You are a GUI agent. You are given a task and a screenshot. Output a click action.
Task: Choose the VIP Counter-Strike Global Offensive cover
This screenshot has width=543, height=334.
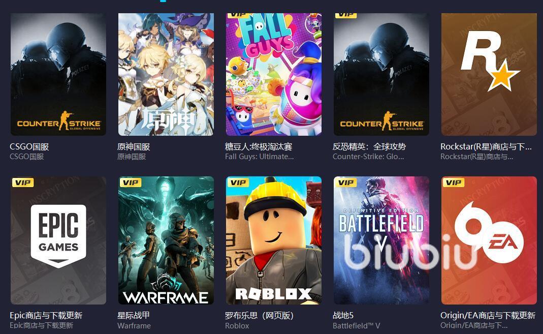tap(381, 74)
